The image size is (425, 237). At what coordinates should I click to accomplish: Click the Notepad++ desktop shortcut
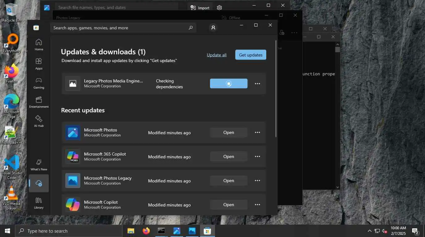pos(11,135)
